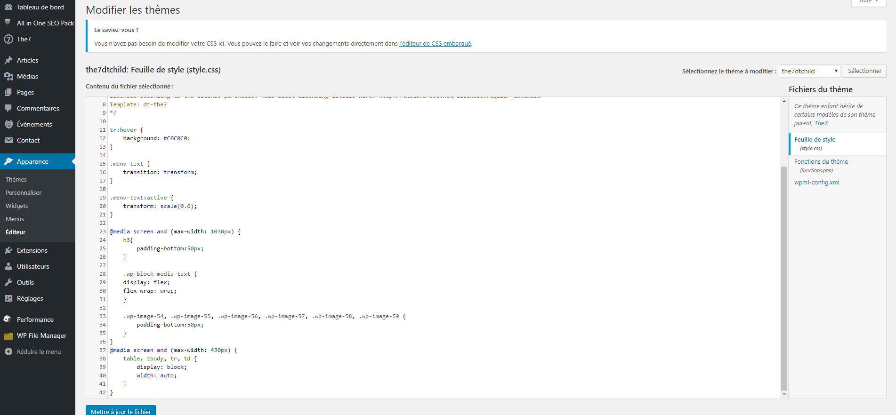Follow the l'éditeur de CSS embarqué link
Image resolution: width=896 pixels, height=415 pixels.
click(x=435, y=43)
